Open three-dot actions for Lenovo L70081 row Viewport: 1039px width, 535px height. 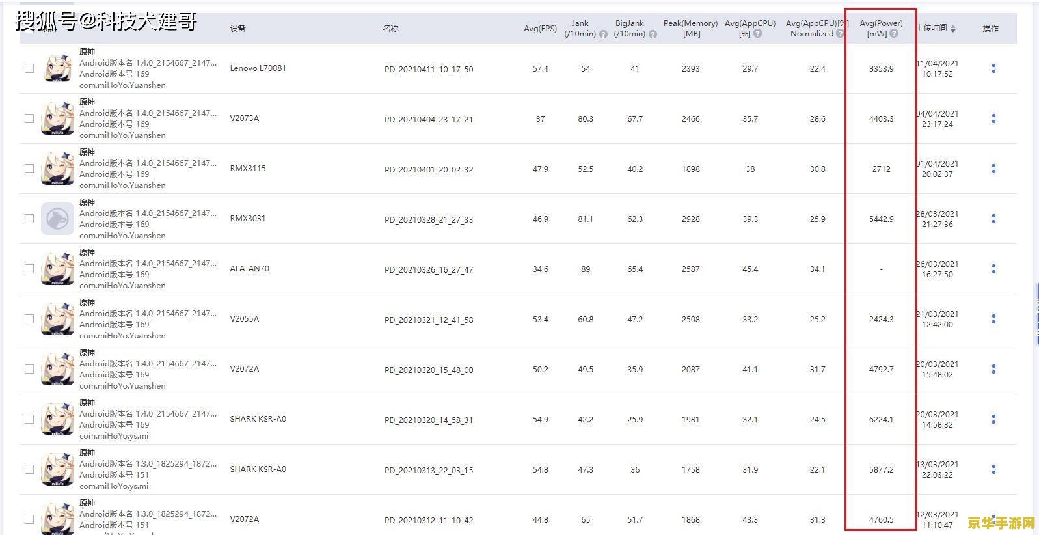tap(993, 68)
